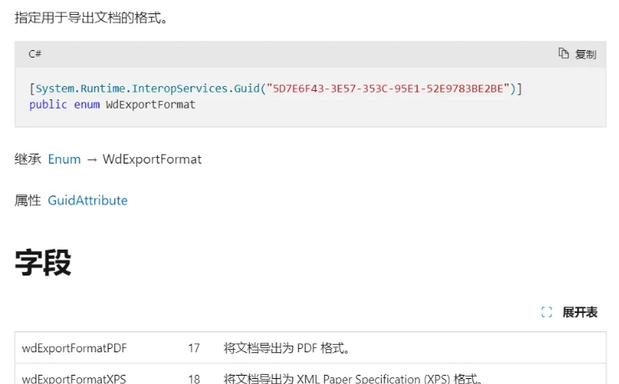
Task: Click the expand-table brackets icon
Action: tap(547, 312)
